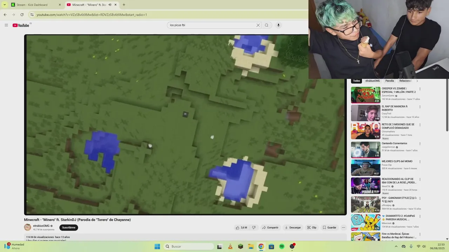Click the magnifier search button
This screenshot has width=449, height=252.
tap(267, 25)
